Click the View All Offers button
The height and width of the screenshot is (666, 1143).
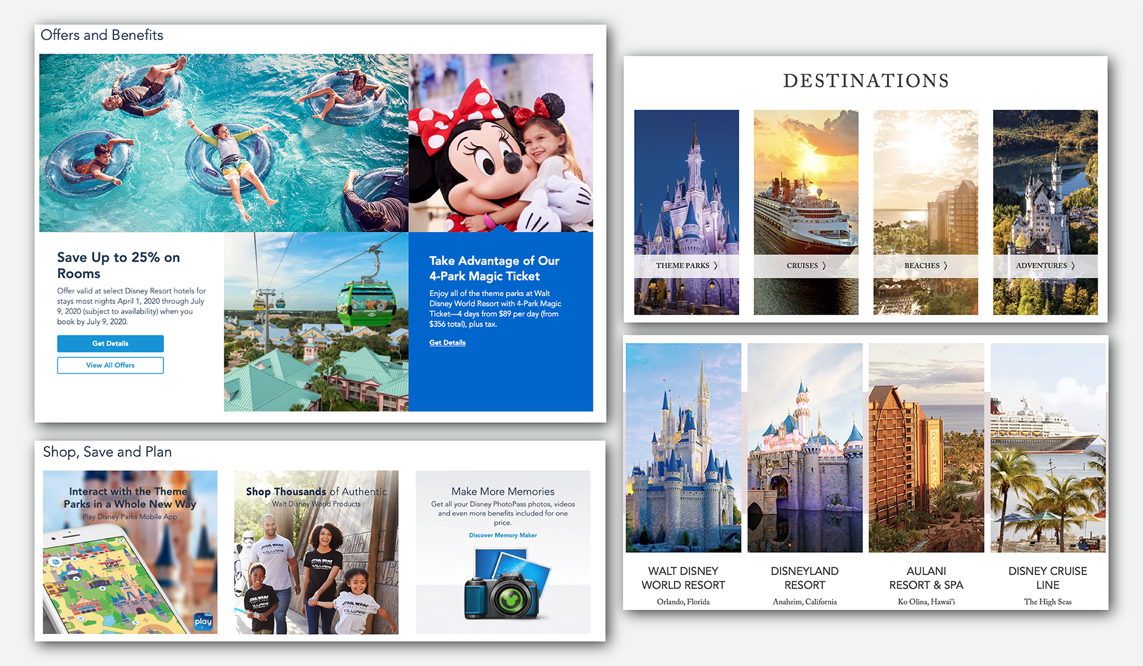coord(110,365)
